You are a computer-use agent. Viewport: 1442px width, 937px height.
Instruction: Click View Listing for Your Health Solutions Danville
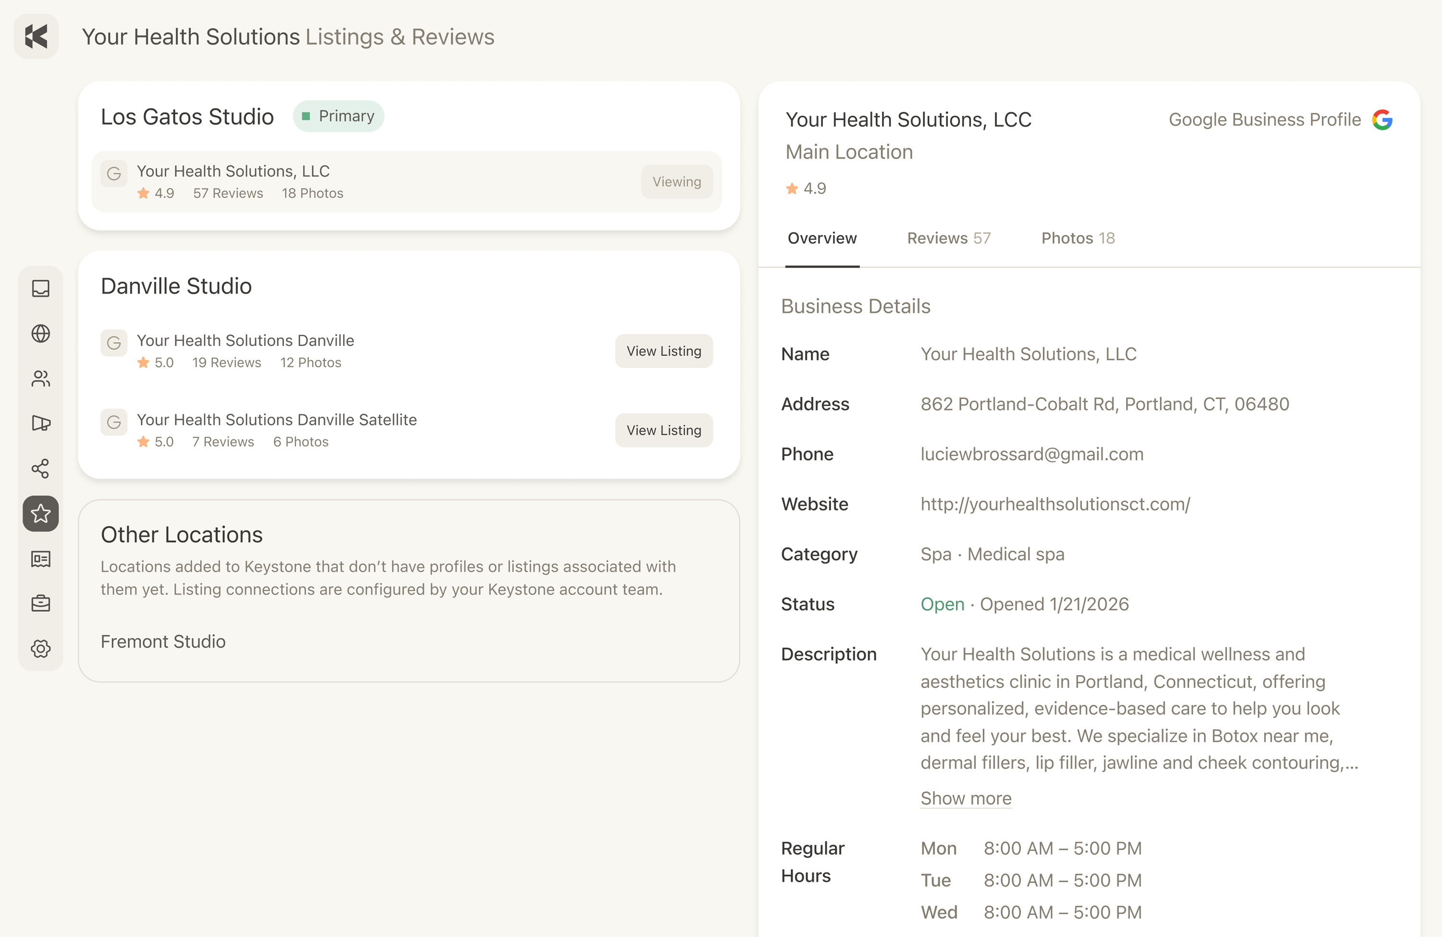pyautogui.click(x=664, y=351)
